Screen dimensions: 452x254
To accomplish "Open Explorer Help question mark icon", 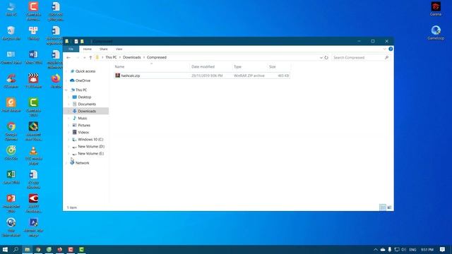I will pos(391,49).
